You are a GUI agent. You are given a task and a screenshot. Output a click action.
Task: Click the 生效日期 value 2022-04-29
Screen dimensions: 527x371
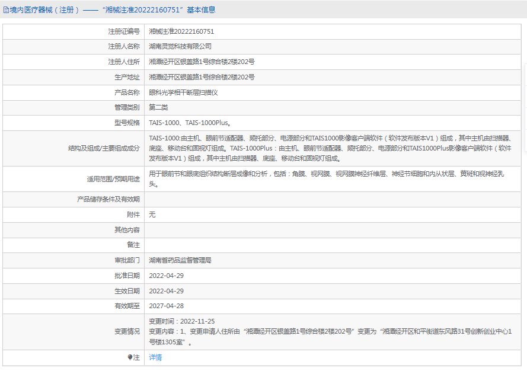(x=166, y=291)
